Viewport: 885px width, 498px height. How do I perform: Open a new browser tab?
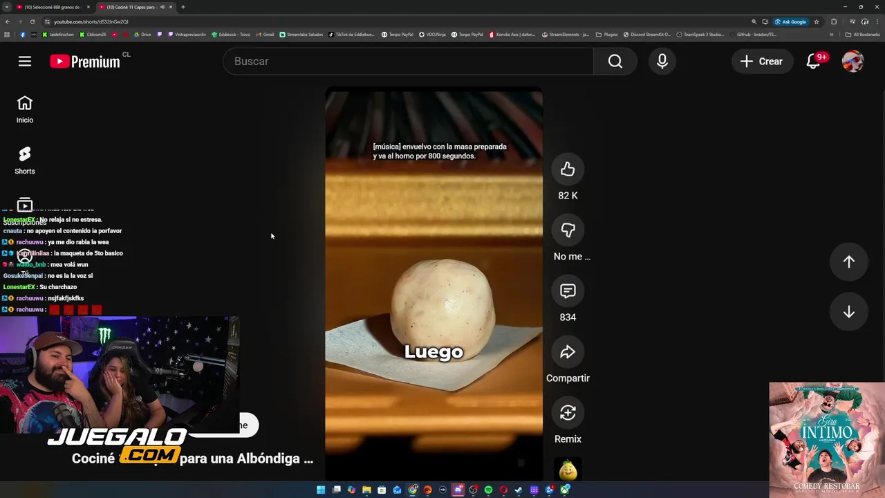(183, 7)
